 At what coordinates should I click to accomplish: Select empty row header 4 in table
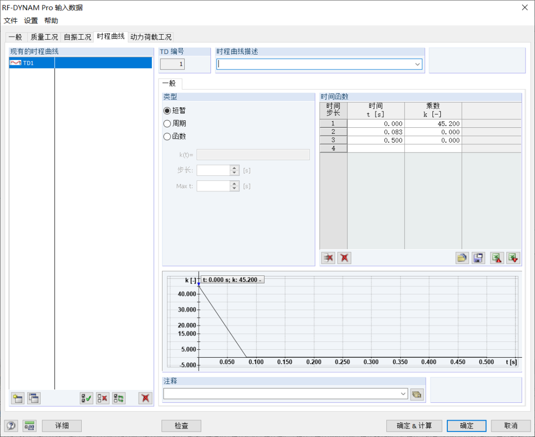pos(333,149)
